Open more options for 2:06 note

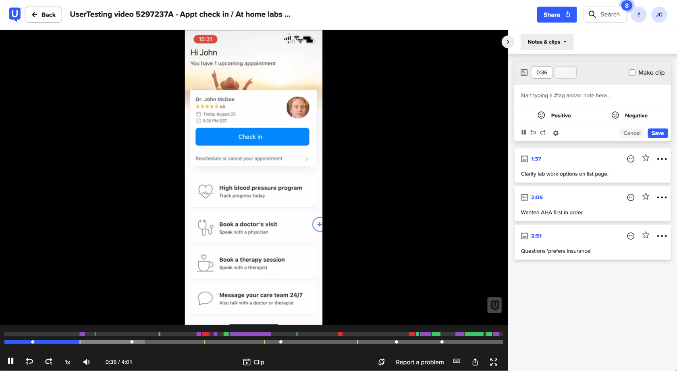tap(662, 198)
